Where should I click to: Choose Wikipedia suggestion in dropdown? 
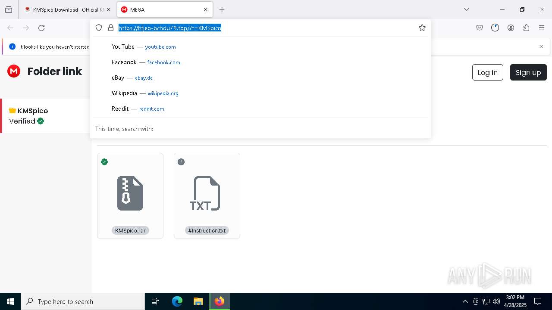coord(260,93)
